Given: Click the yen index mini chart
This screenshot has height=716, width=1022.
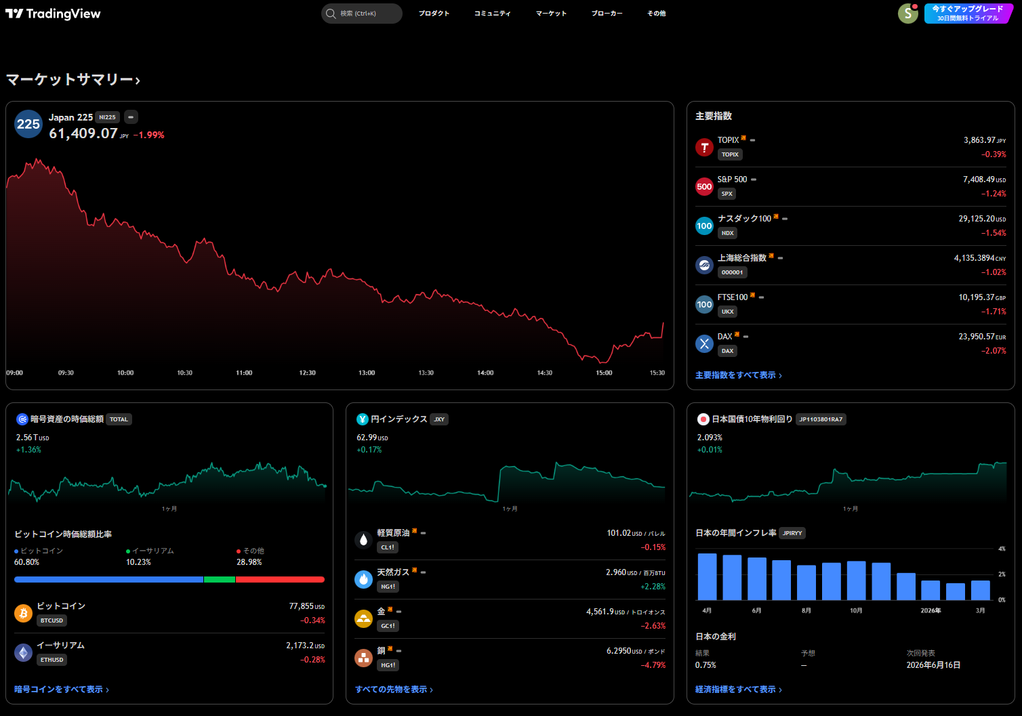Looking at the screenshot, I should pos(507,481).
